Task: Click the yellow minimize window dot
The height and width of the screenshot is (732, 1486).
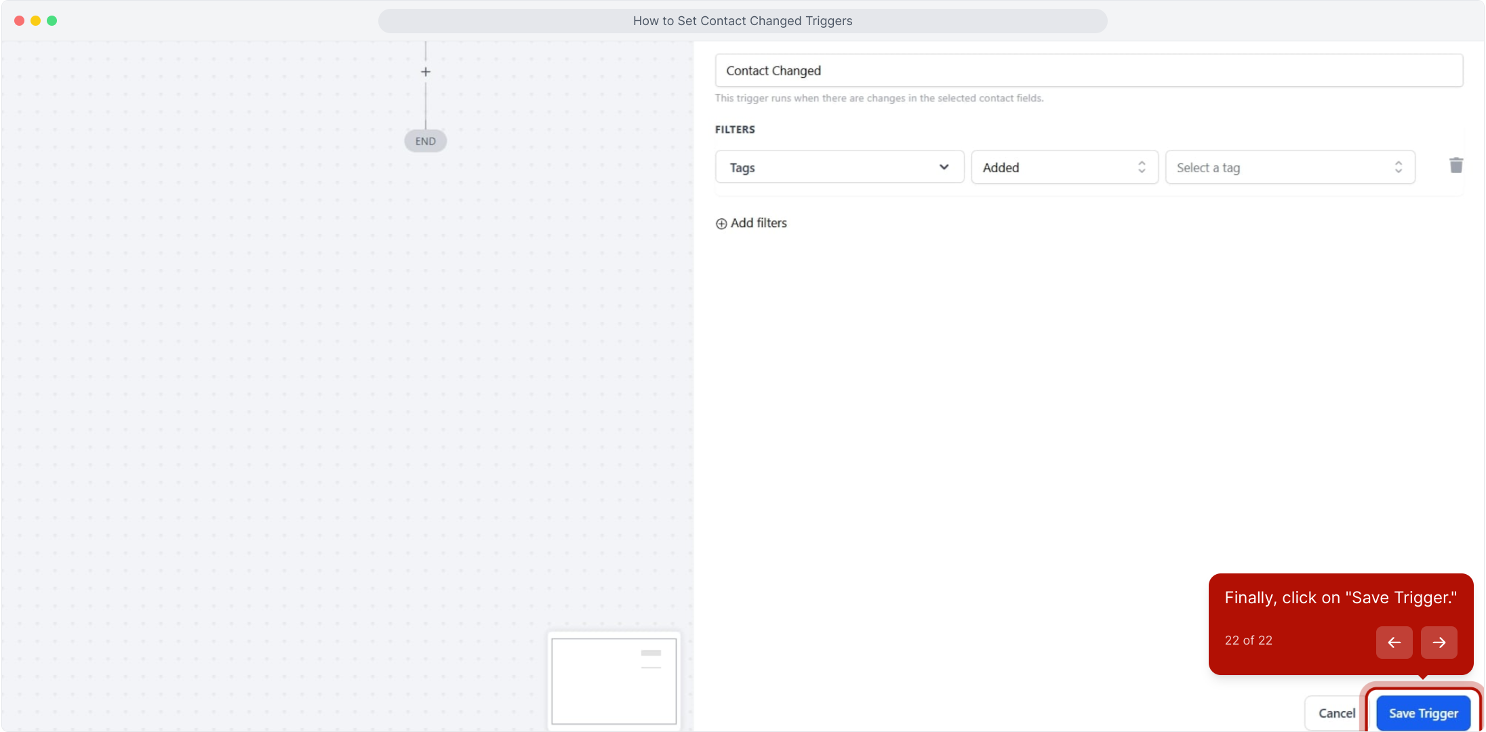Action: coord(36,21)
